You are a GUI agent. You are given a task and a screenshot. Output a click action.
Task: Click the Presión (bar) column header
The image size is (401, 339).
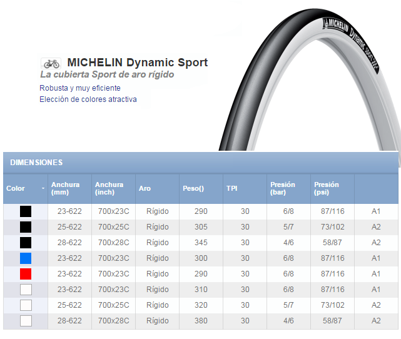[x=288, y=188]
